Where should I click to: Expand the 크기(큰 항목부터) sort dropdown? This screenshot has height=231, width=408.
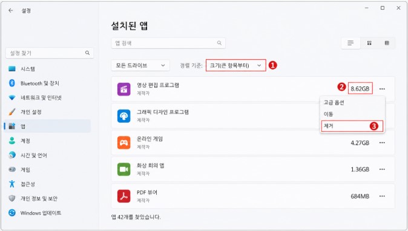235,65
